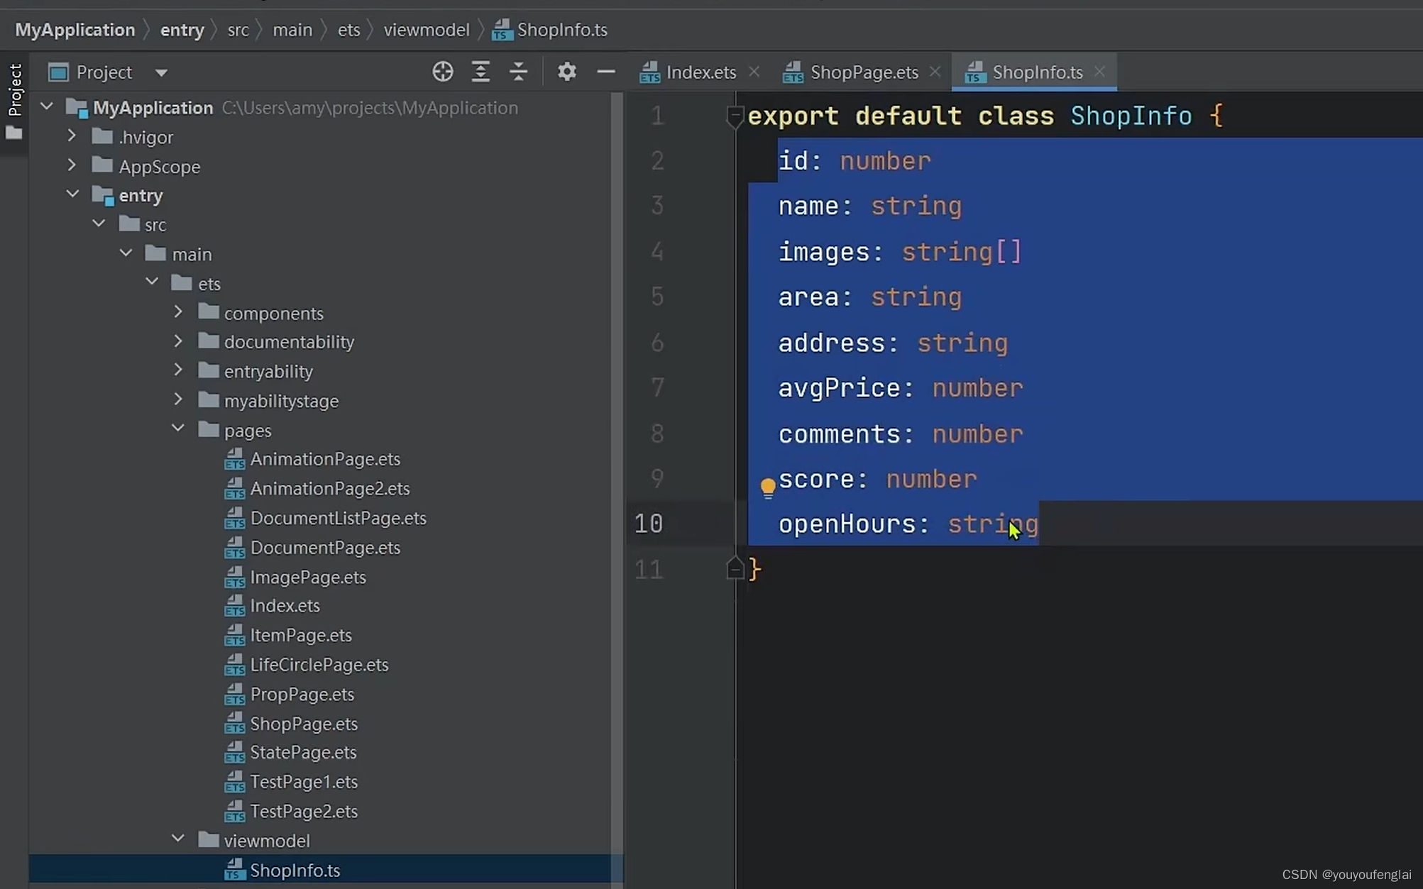Viewport: 1423px width, 889px height.
Task: Click the fold end marker beside line 11
Action: (x=735, y=569)
